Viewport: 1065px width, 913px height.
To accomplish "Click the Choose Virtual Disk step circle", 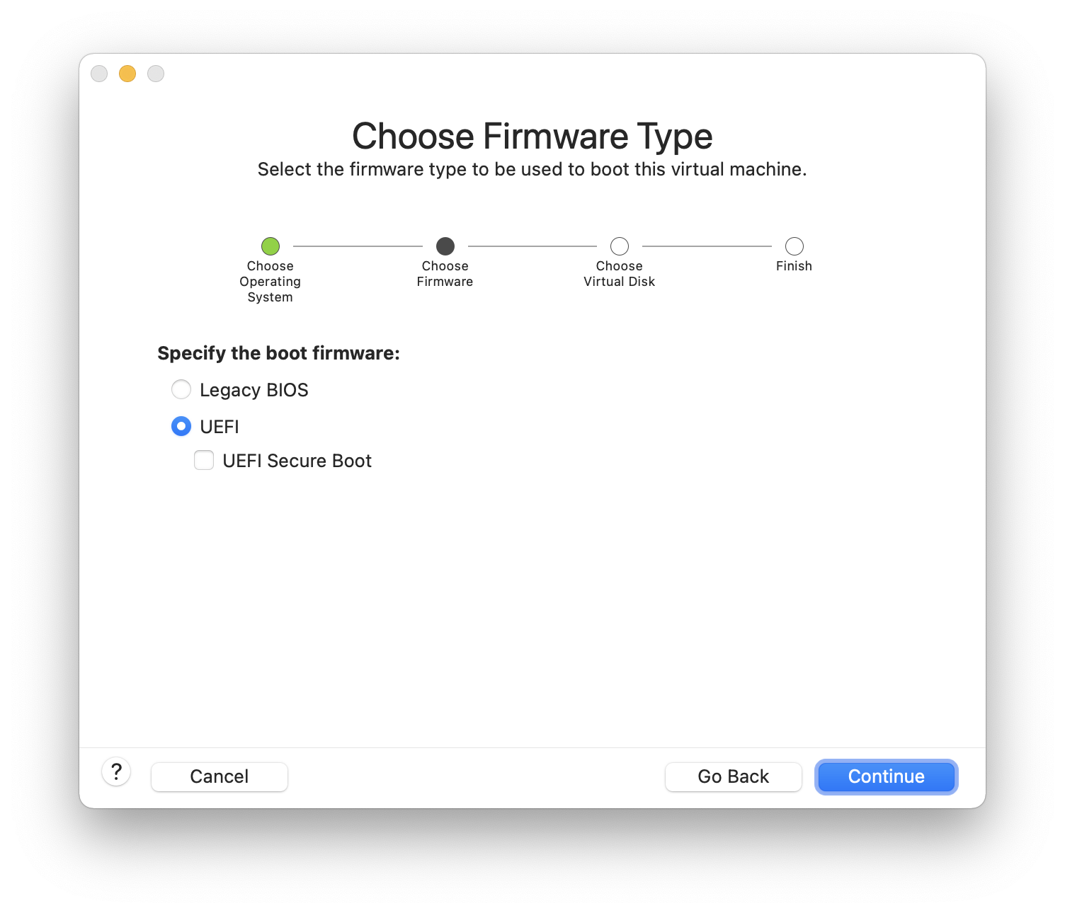I will point(620,246).
